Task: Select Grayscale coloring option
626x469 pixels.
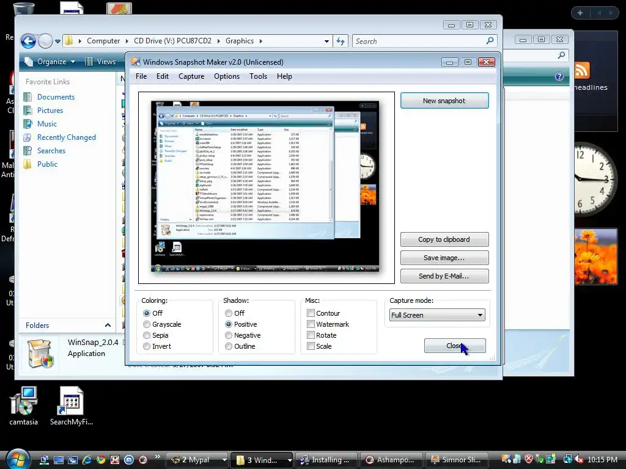Action: (147, 324)
